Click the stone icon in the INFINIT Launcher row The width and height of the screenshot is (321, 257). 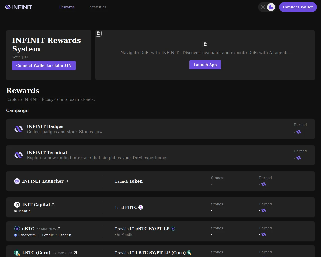click(264, 184)
